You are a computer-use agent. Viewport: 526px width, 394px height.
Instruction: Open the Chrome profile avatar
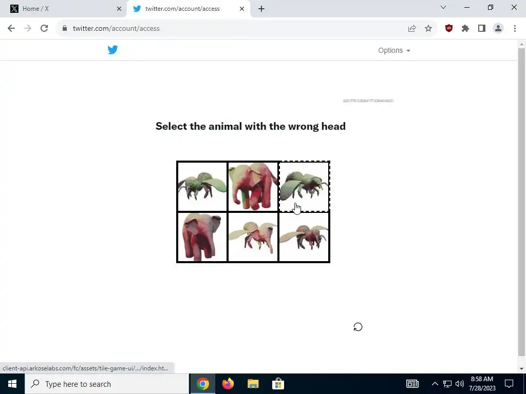498,29
